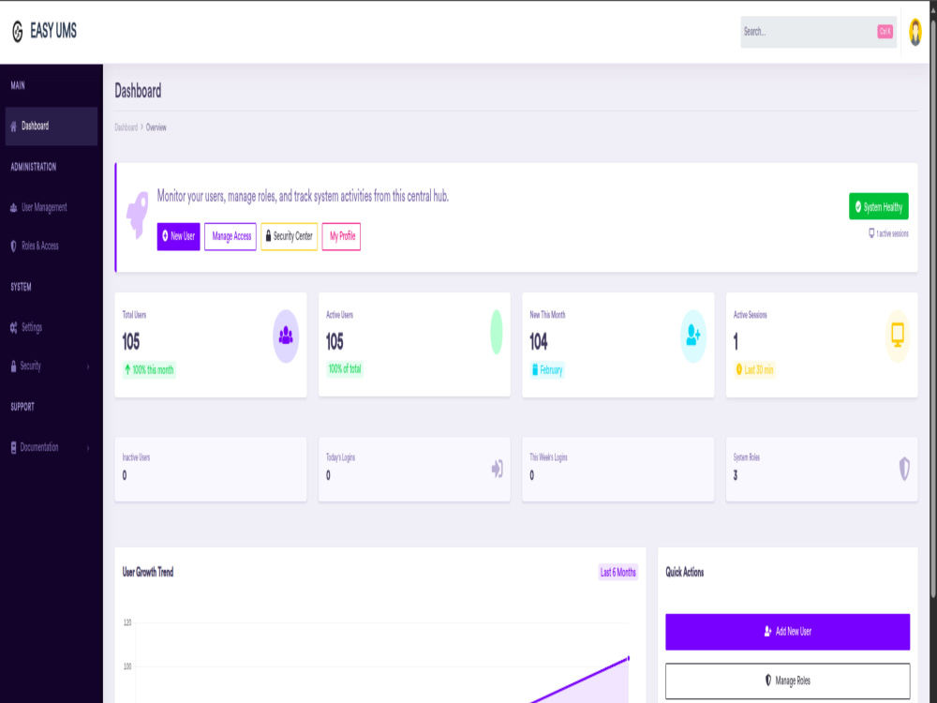Click the Dashboard breadcrumb link

[126, 127]
